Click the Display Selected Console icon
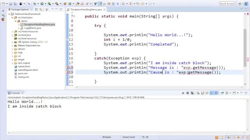The height and width of the screenshot is (140, 250). (x=227, y=93)
